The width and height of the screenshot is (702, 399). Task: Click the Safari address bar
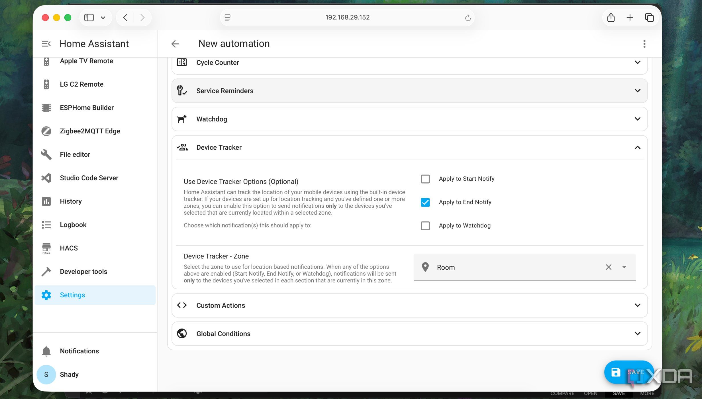[347, 18]
